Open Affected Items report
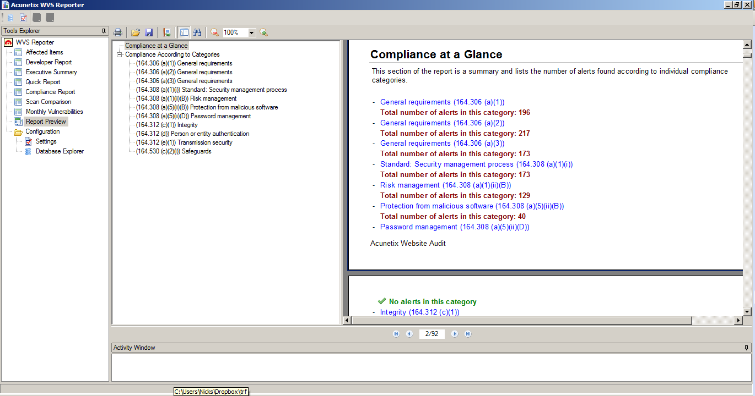This screenshot has height=396, width=755. tap(45, 52)
